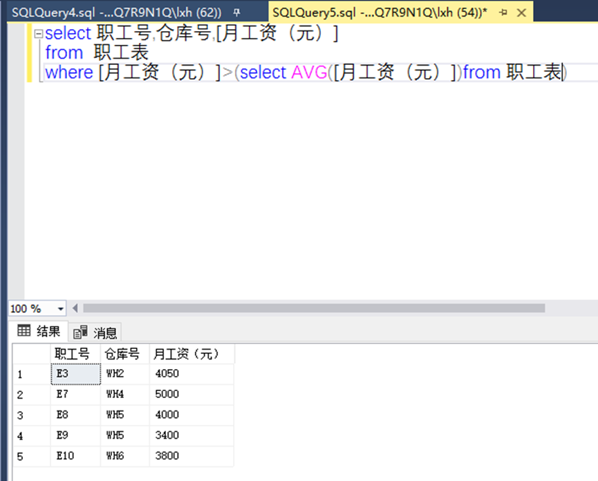Viewport: 598px width, 481px height.
Task: Select salary cell 4050
Action: [191, 374]
